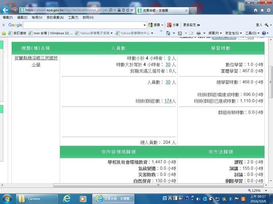273x204 pixels.
Task: Click the Windows Start button
Action: pyautogui.click(x=7, y=198)
